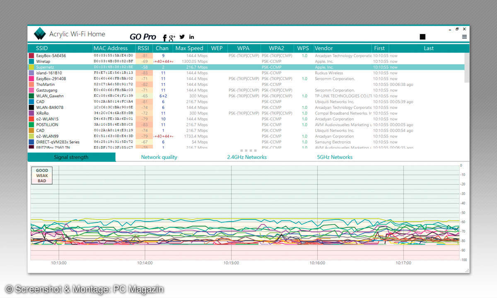This screenshot has height=298, width=497.
Task: Open the 2.4GHz Networks tab
Action: tap(247, 157)
